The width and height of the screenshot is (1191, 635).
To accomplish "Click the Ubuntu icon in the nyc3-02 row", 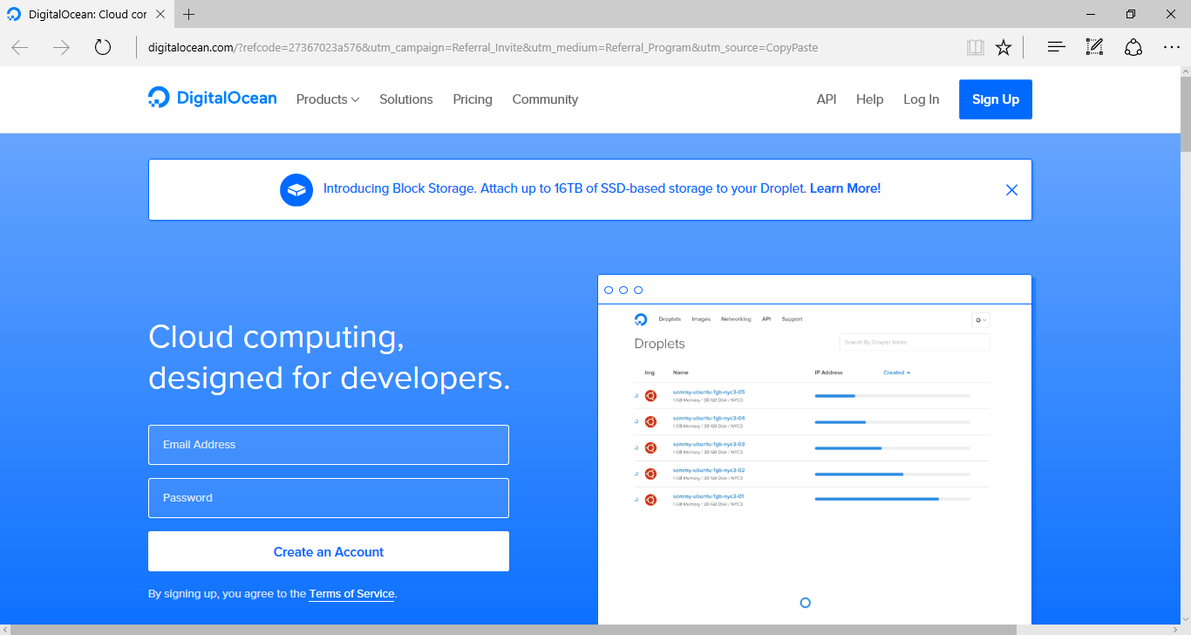I will tap(650, 474).
